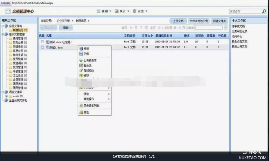Viewport: 269px width, 161px height.
Task: Tick the checkbox for 测试.docx (已定稿)
Action: click(42, 41)
